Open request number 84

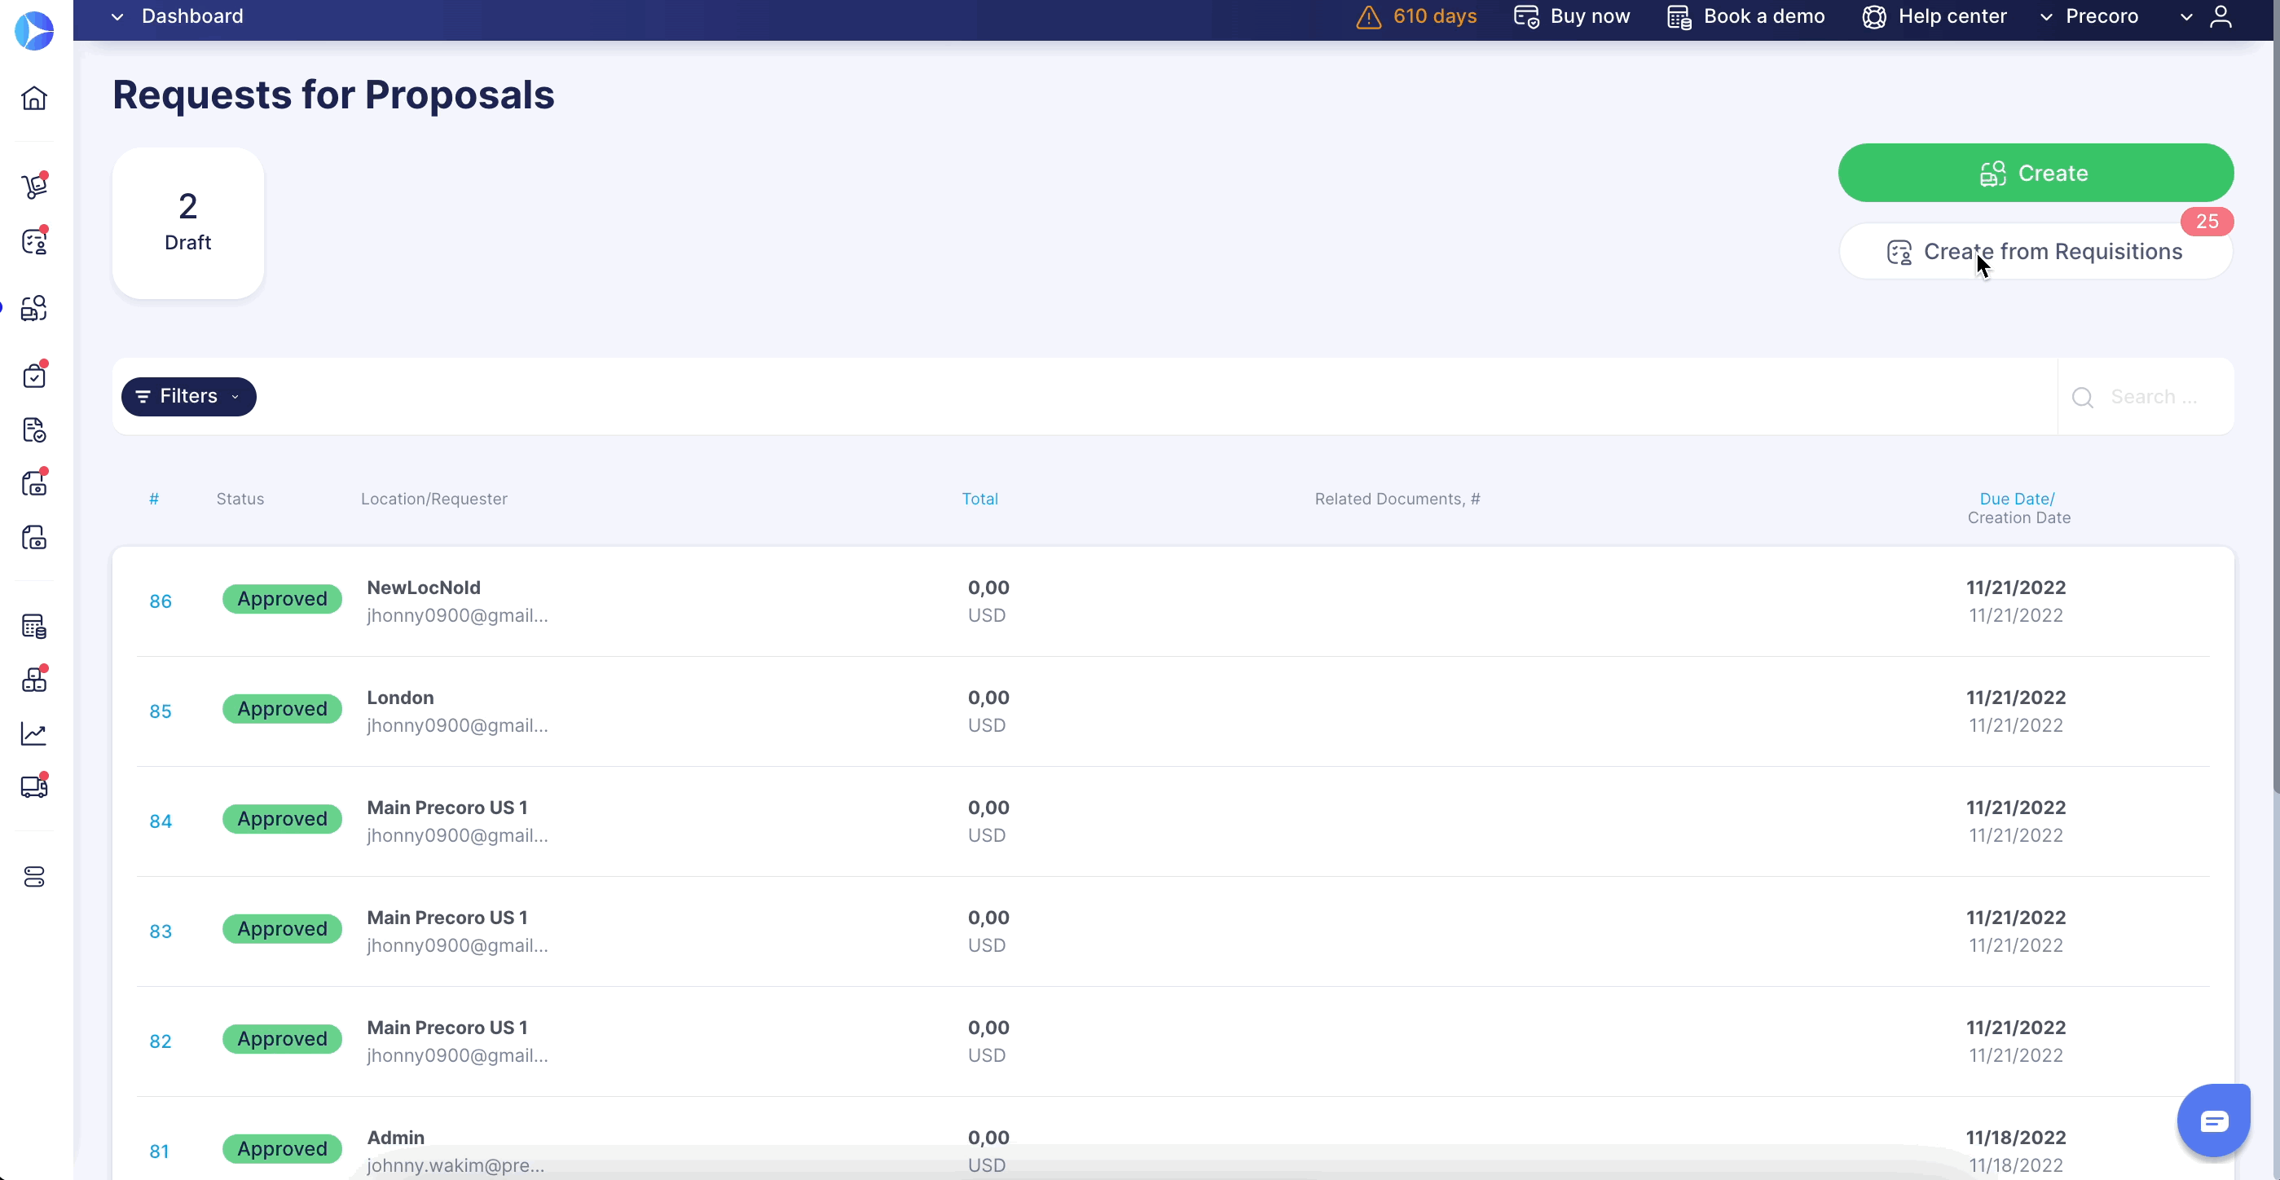click(x=161, y=821)
